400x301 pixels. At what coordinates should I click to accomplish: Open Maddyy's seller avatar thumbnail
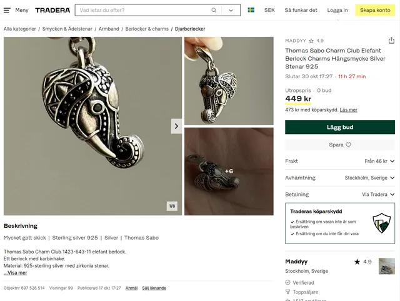[386, 266]
